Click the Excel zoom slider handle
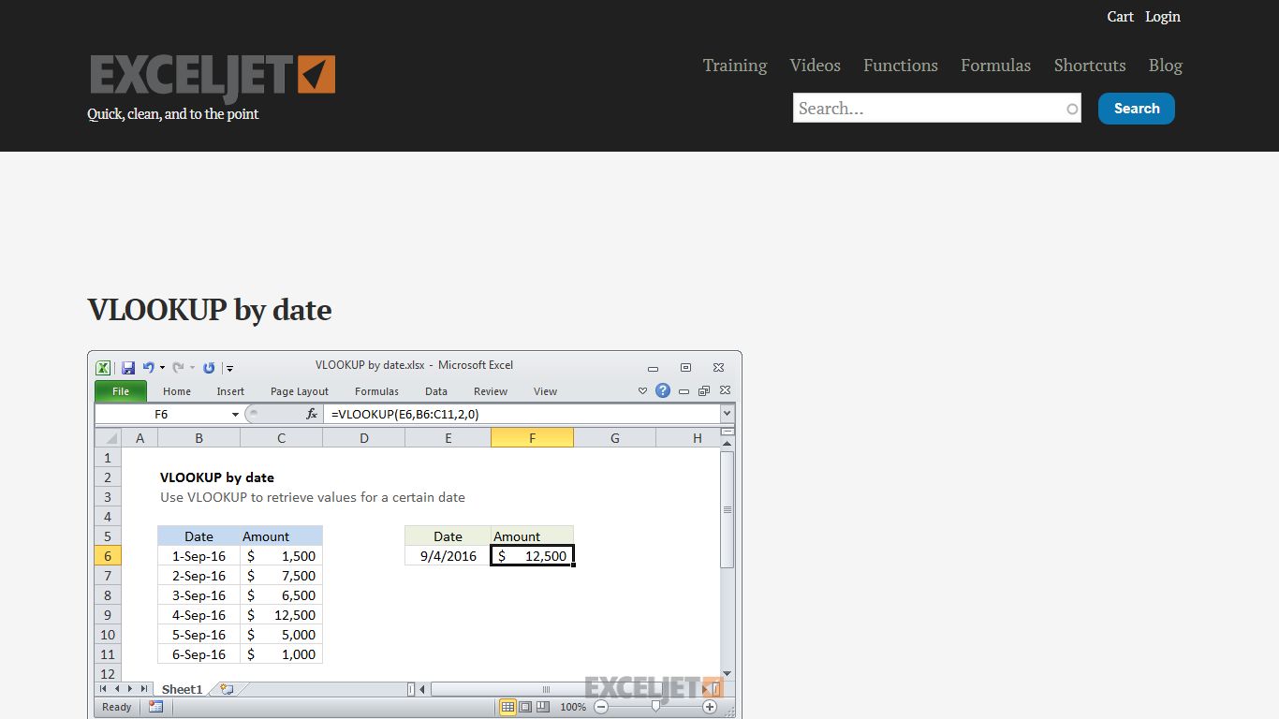 coord(655,707)
